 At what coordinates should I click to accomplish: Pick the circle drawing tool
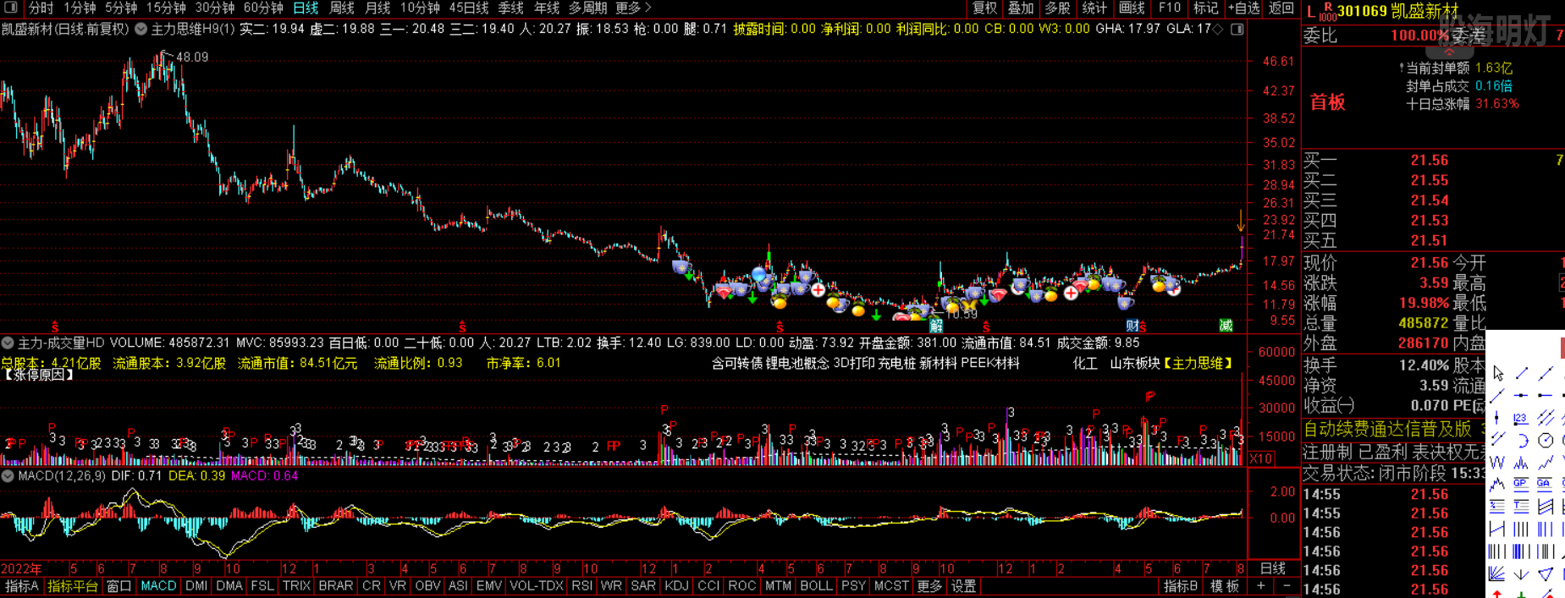pyautogui.click(x=1546, y=441)
